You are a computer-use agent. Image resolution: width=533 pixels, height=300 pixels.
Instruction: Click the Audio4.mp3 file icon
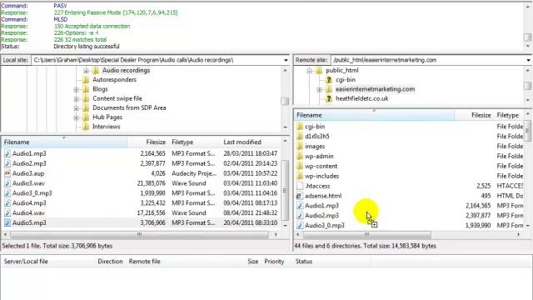coord(7,203)
